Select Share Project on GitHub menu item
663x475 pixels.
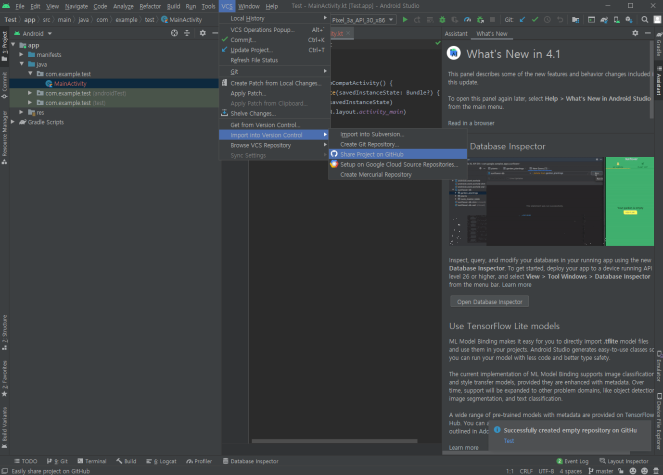pos(397,154)
